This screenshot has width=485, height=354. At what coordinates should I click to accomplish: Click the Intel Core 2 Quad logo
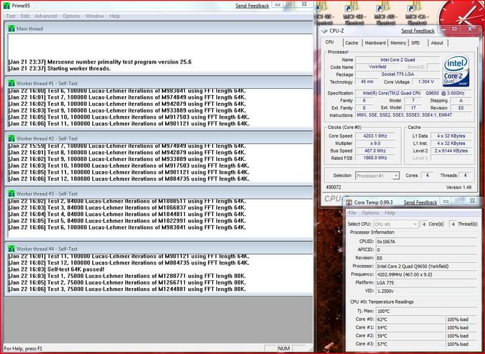(456, 71)
